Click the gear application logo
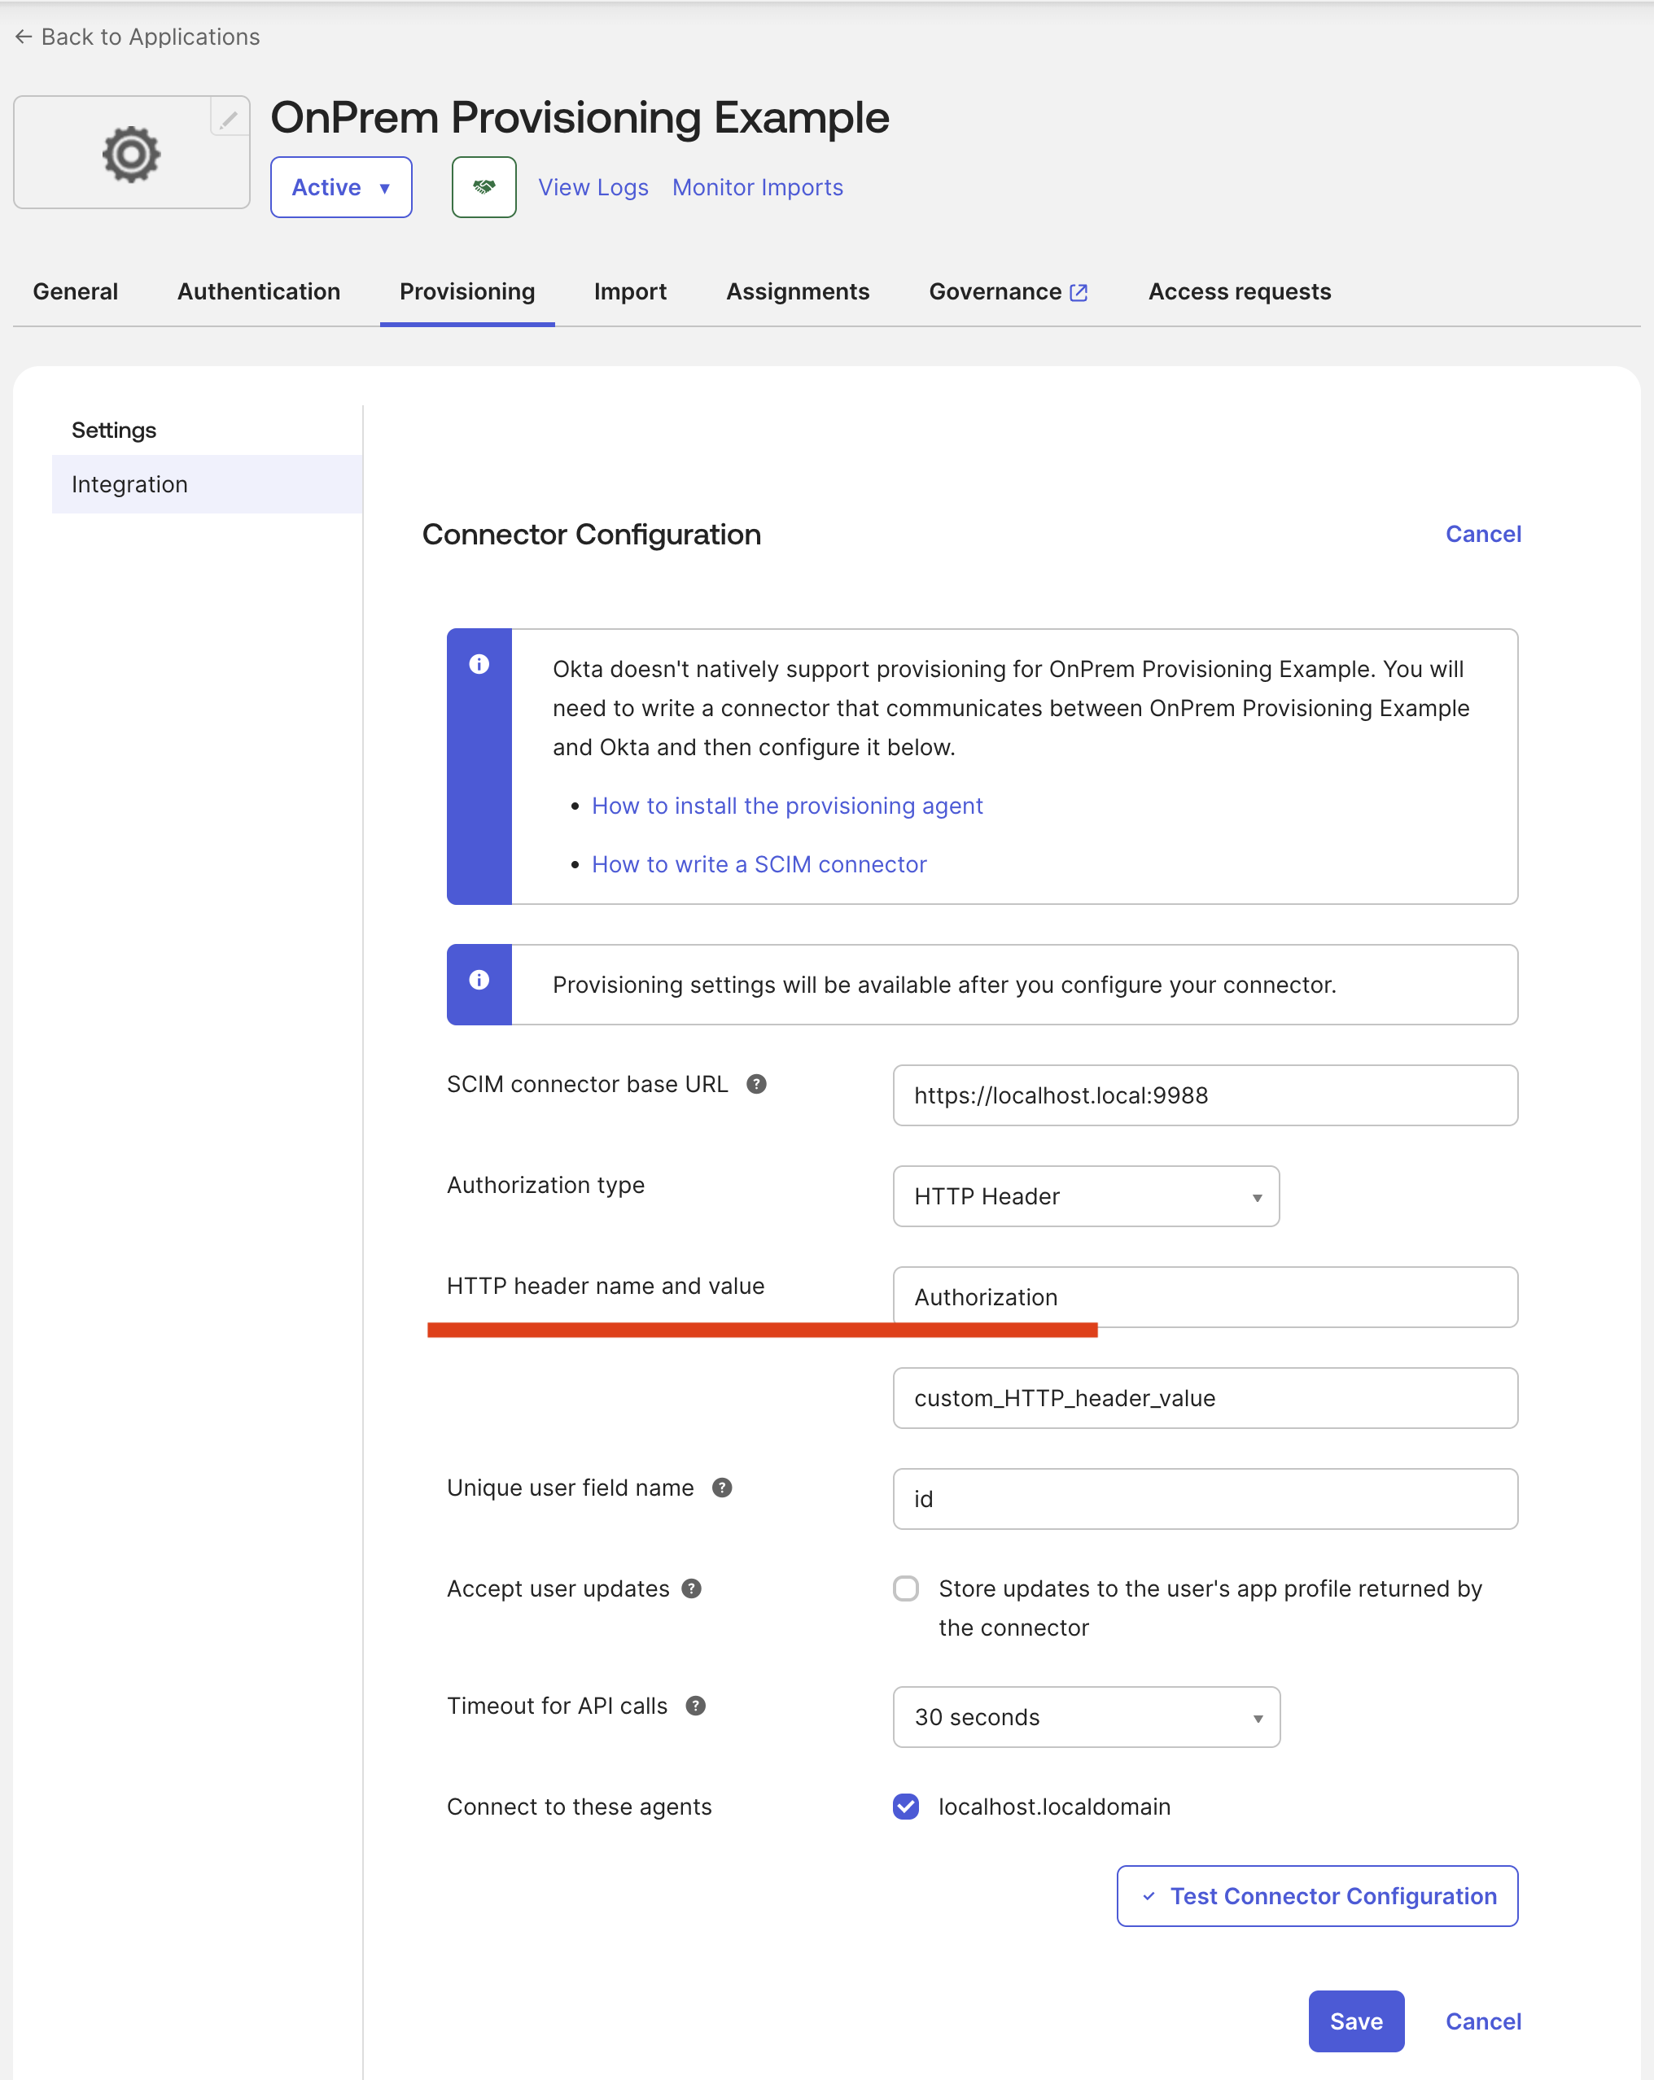 coord(131,153)
